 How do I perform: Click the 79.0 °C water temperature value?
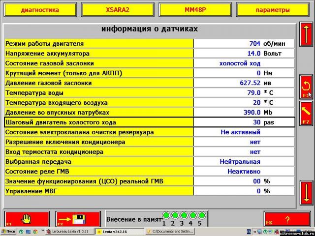click(260, 93)
